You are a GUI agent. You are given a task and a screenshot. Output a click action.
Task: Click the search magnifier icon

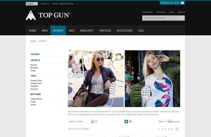[x=182, y=18]
